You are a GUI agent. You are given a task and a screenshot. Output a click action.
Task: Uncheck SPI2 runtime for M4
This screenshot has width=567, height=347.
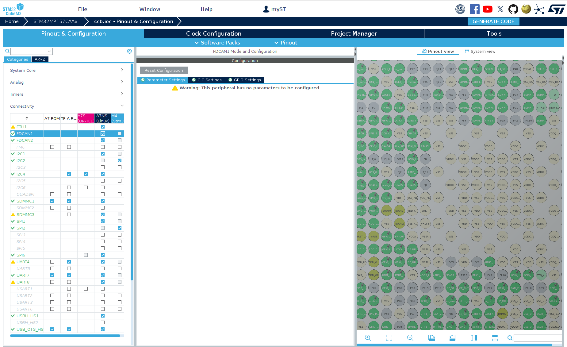[x=120, y=228]
